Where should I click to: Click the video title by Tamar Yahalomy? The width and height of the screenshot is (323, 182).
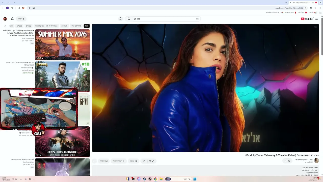coord(282,155)
